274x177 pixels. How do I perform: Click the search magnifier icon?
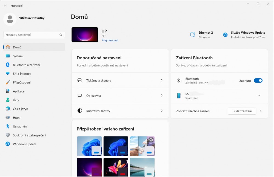pyautogui.click(x=61, y=35)
